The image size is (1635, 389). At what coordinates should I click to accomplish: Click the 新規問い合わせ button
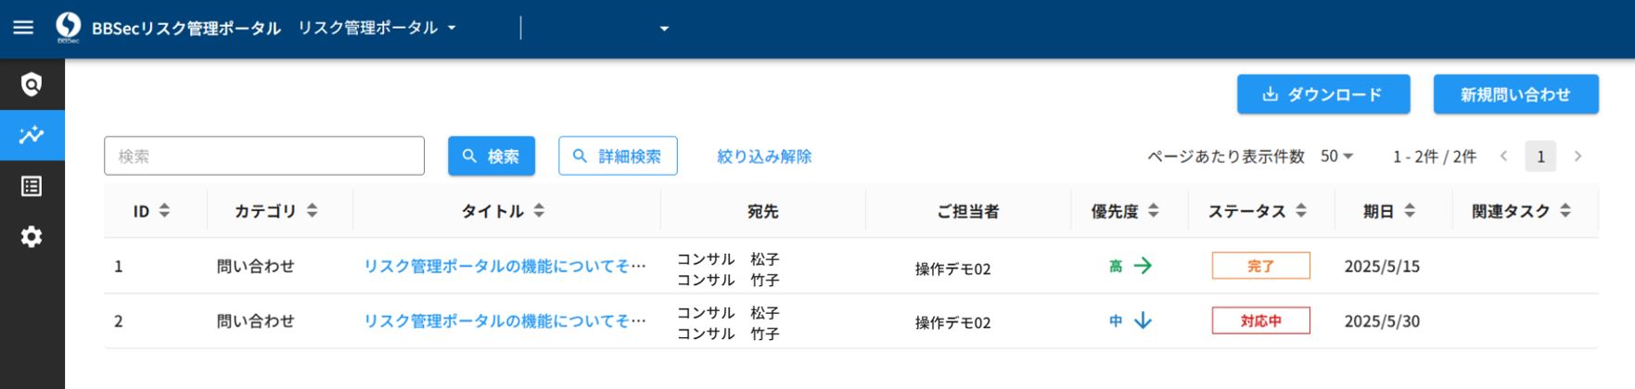(x=1515, y=94)
